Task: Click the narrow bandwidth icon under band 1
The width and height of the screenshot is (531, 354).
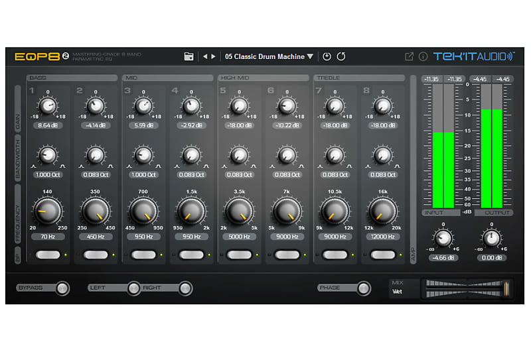Action: click(x=33, y=166)
